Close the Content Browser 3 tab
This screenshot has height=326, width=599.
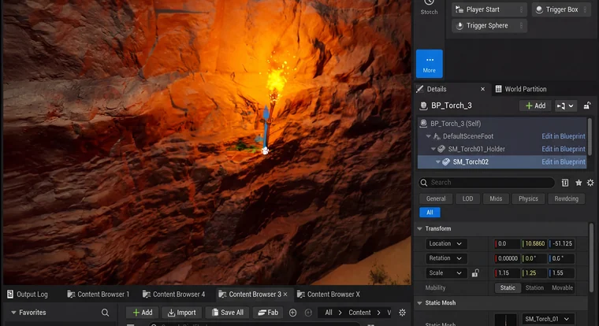(285, 295)
